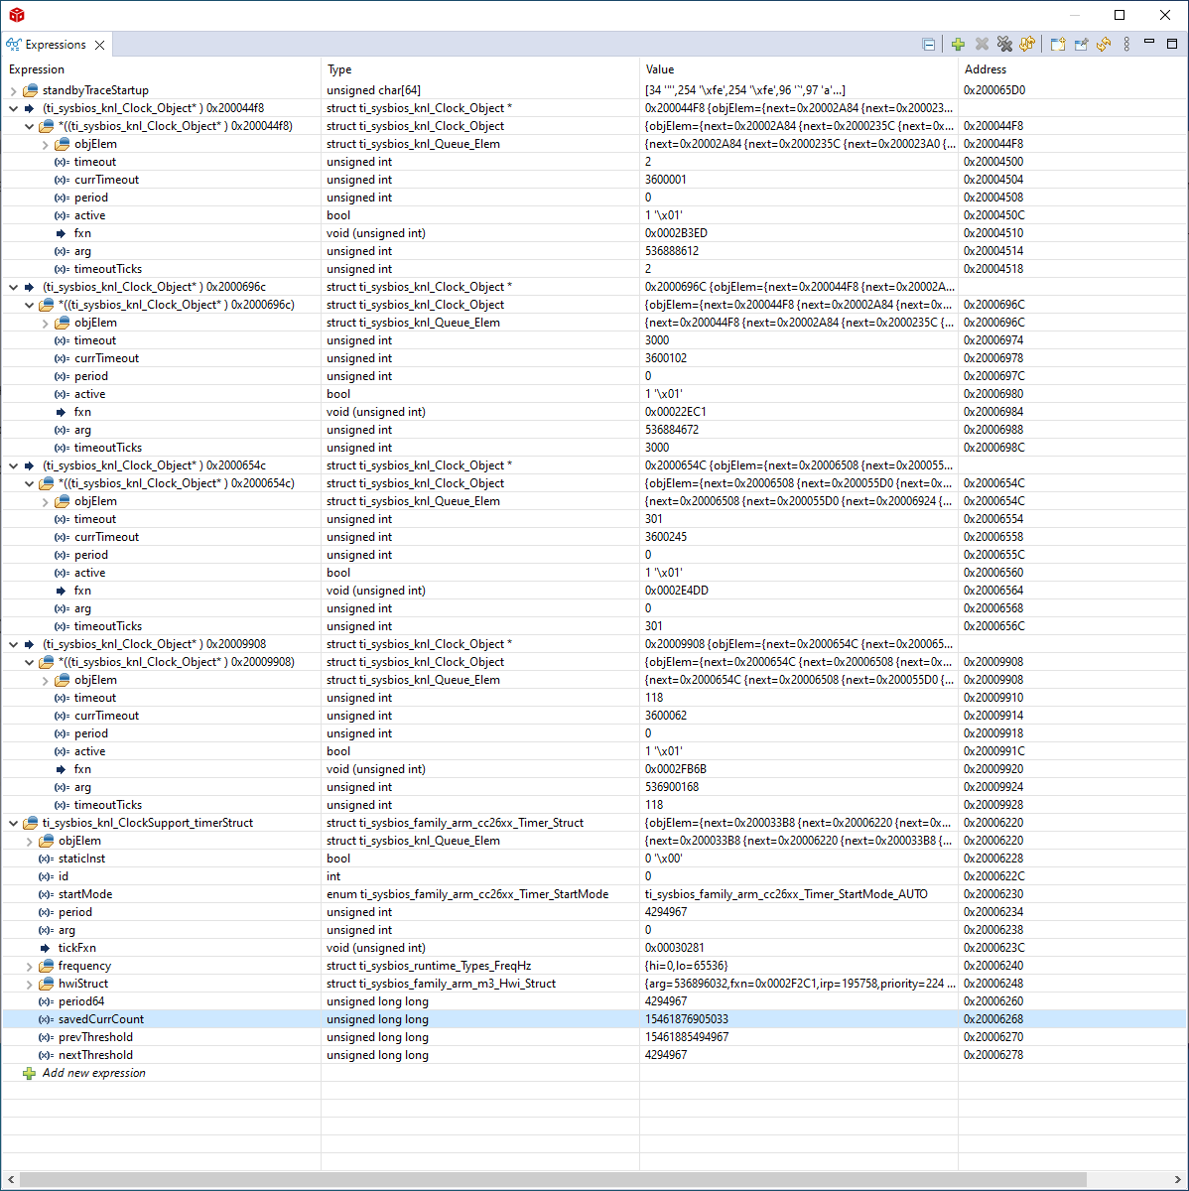The image size is (1189, 1191).
Task: Open a new Expressions view icon
Action: click(x=1058, y=45)
